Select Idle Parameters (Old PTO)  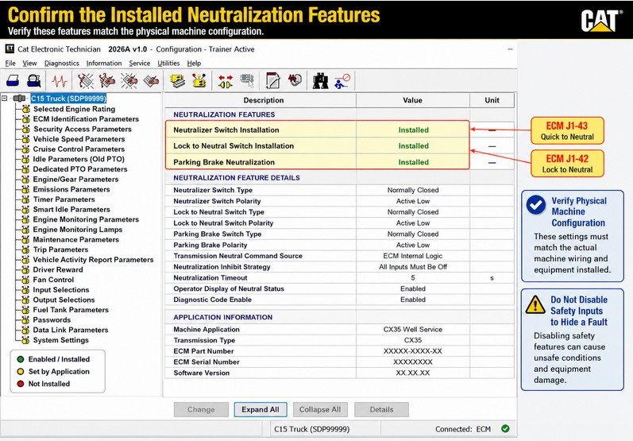pyautogui.click(x=79, y=159)
